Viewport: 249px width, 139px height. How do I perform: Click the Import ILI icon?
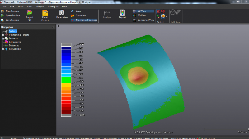click(x=30, y=13)
